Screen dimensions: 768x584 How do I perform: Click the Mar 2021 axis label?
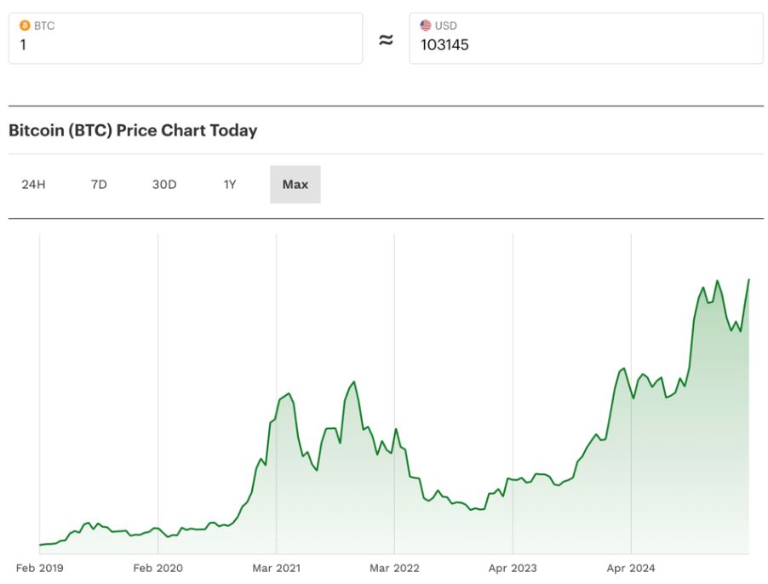(276, 568)
